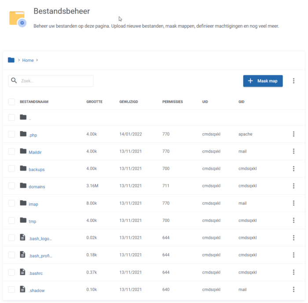Click the search magnifier icon
308x303 pixels.
14,80
